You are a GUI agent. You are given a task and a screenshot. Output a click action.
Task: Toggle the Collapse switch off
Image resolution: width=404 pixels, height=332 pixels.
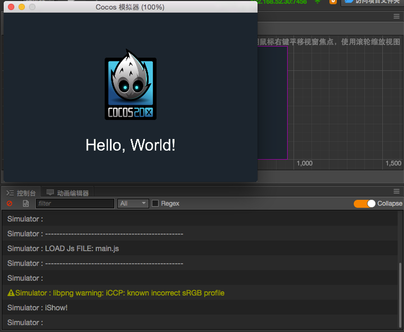[364, 204]
